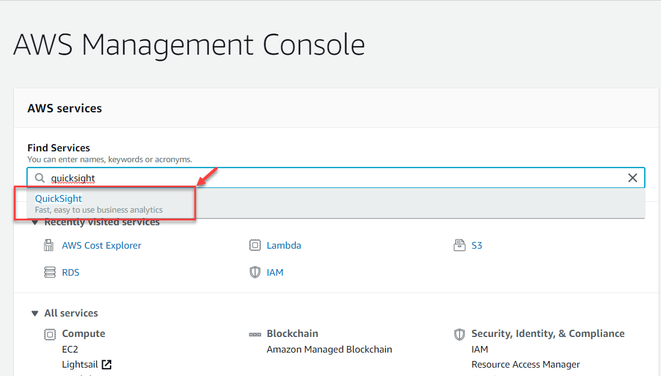Image resolution: width=661 pixels, height=376 pixels.
Task: Click the RDS database icon
Action: pyautogui.click(x=49, y=272)
